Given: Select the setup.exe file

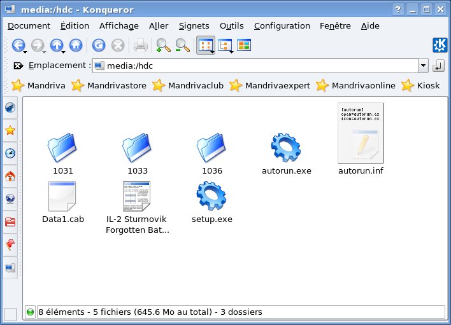Looking at the screenshot, I should [212, 202].
